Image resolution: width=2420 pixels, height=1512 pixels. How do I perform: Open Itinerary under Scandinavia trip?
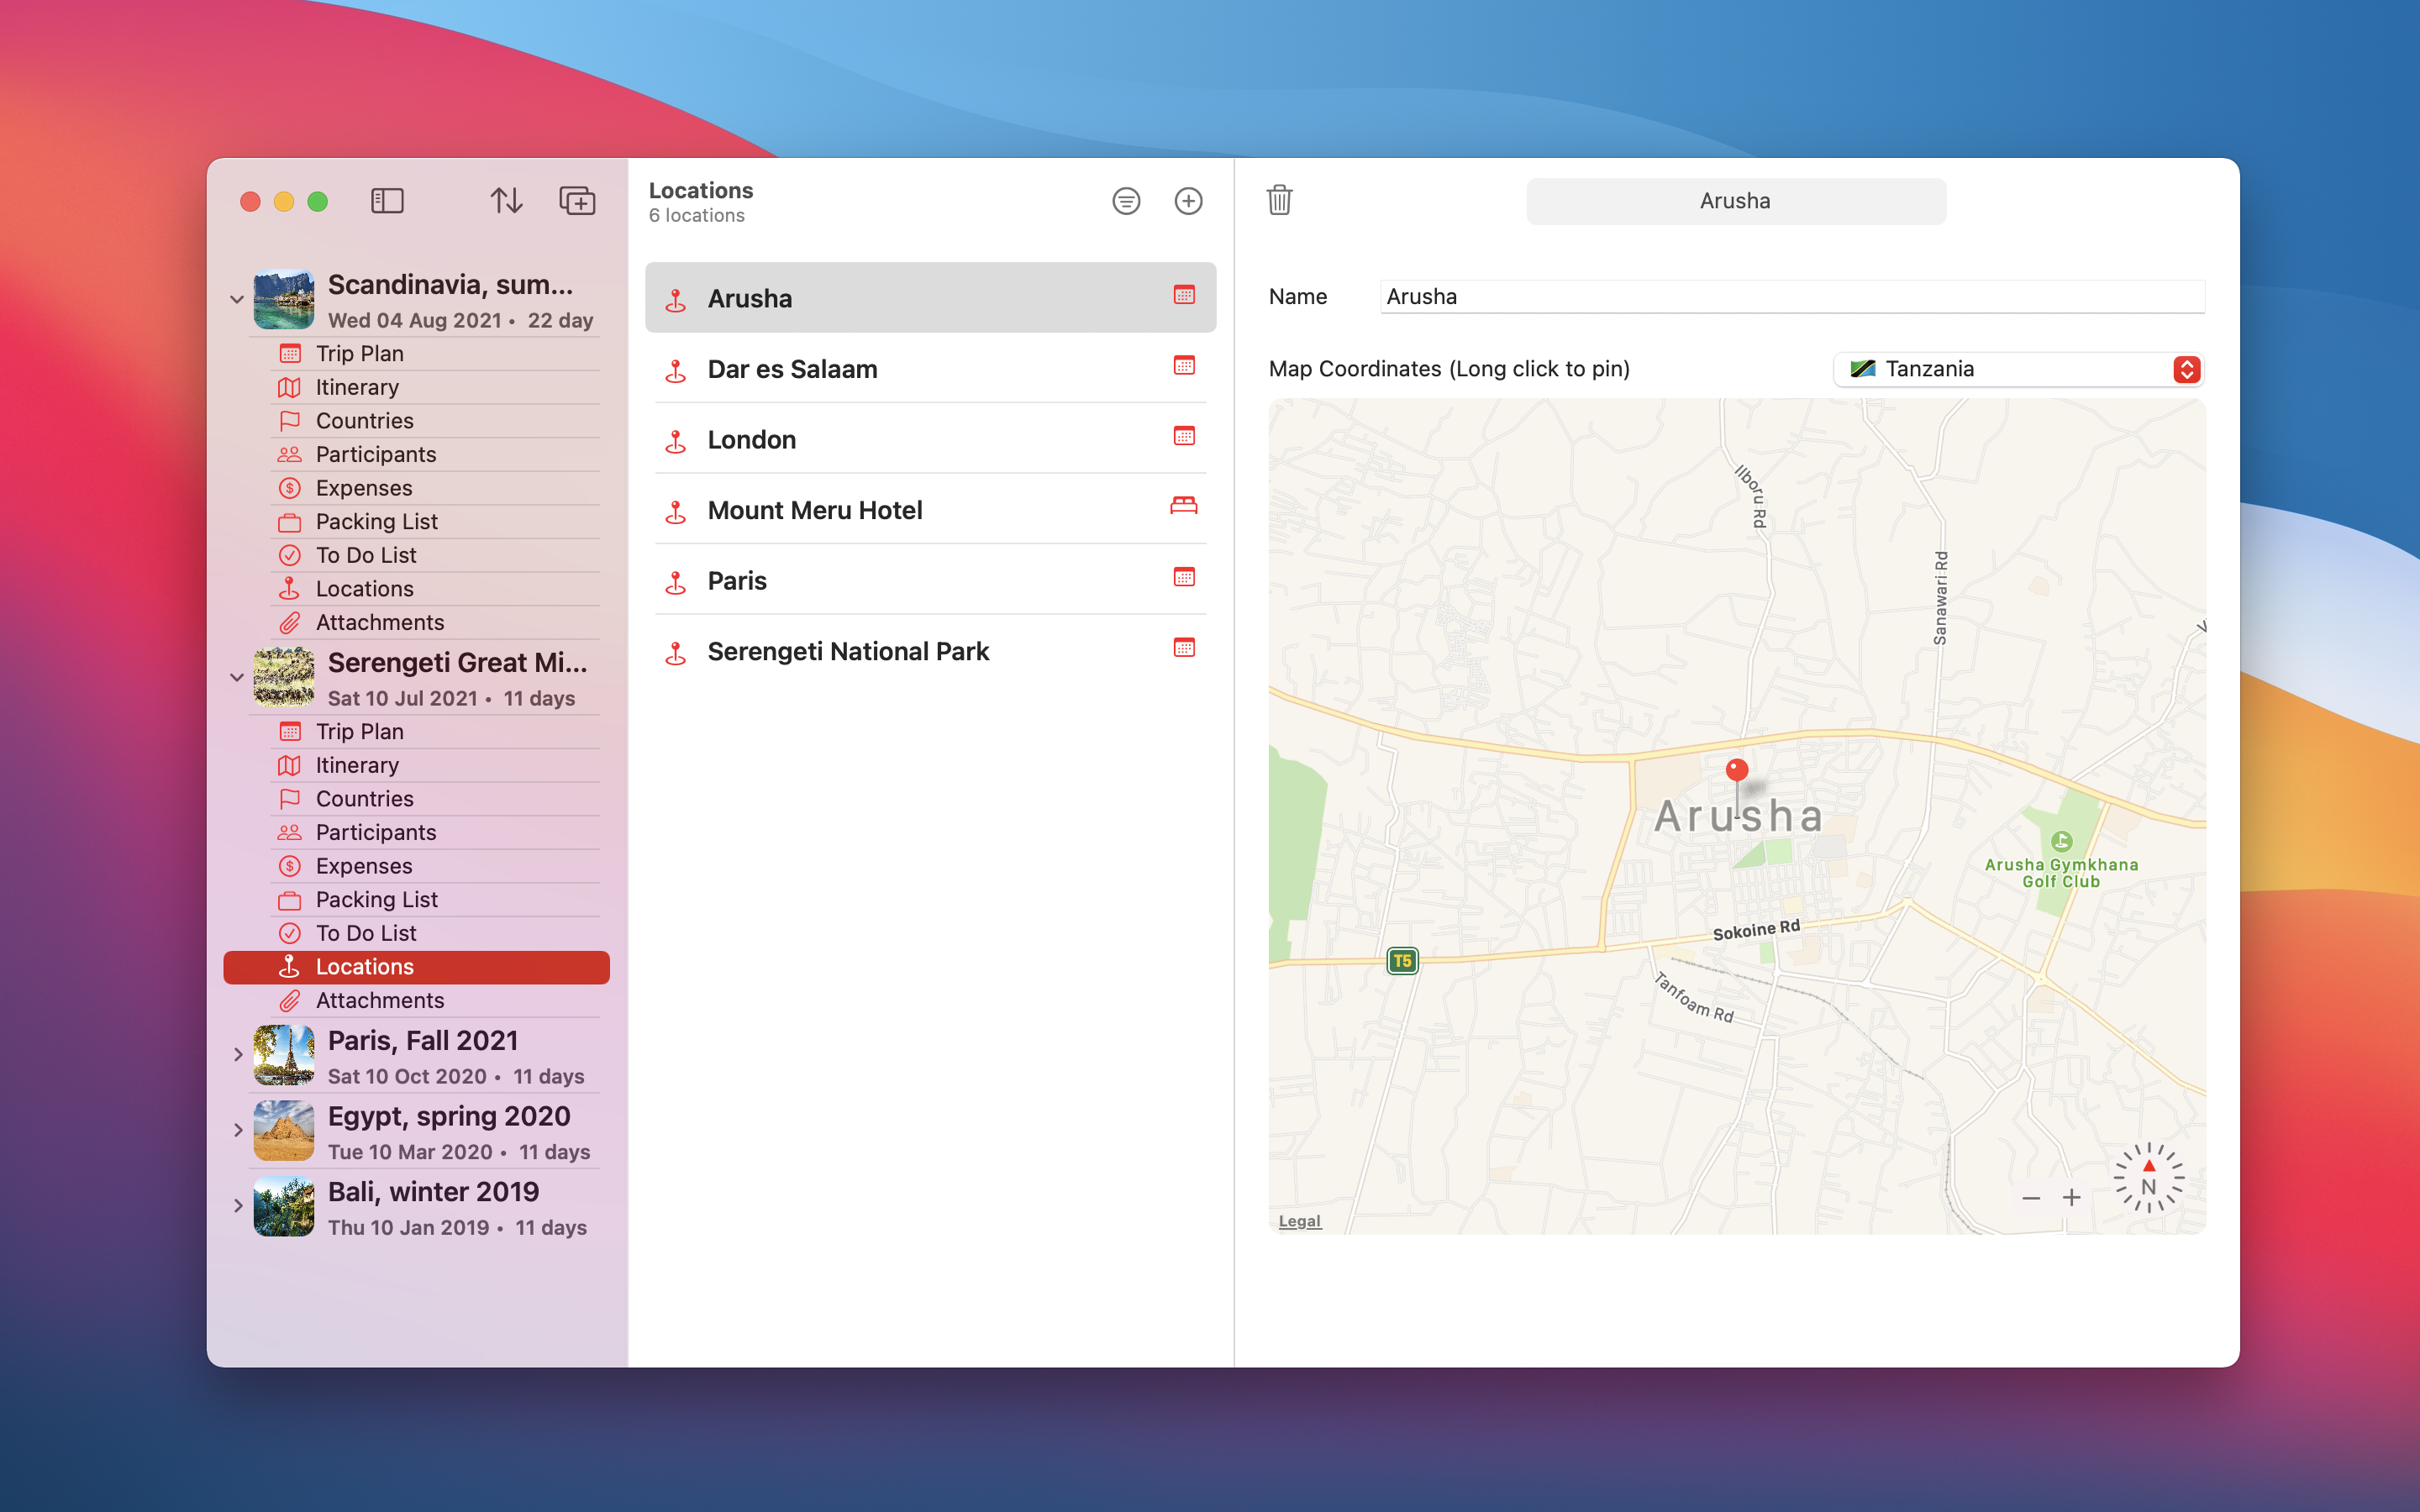click(x=416, y=388)
